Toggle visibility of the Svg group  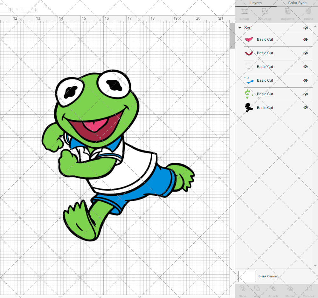(x=306, y=28)
